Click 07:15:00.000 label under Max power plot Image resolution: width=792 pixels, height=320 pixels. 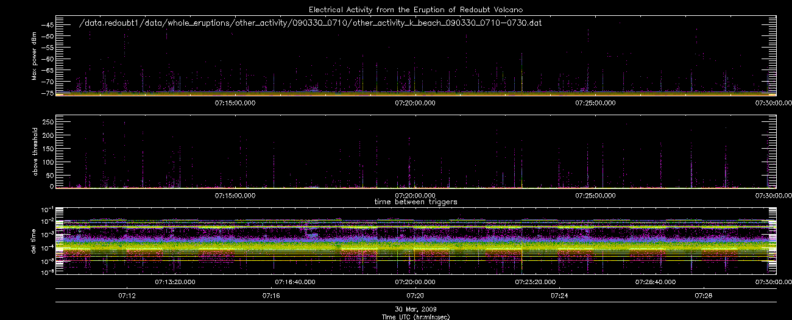pyautogui.click(x=235, y=103)
